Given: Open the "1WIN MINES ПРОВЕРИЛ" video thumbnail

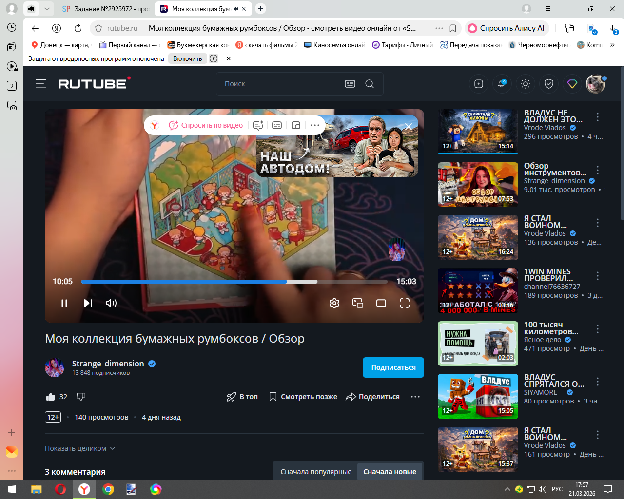Looking at the screenshot, I should pos(478,290).
